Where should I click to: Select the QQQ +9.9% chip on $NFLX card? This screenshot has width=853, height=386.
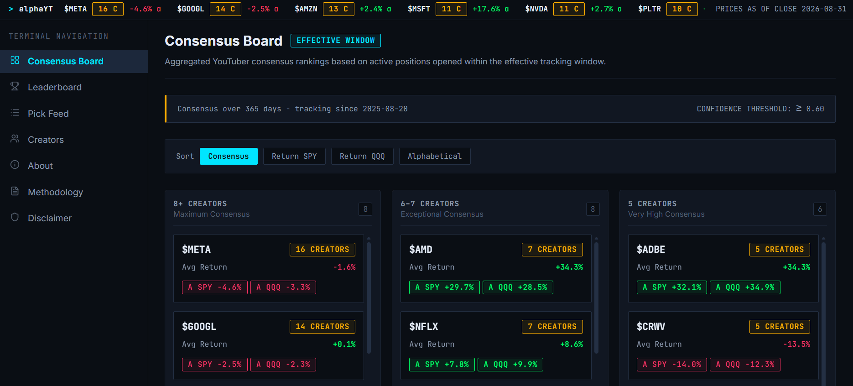click(510, 365)
